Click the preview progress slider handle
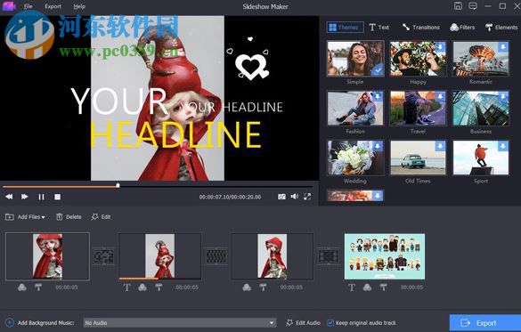The width and height of the screenshot is (521, 332). (x=118, y=185)
